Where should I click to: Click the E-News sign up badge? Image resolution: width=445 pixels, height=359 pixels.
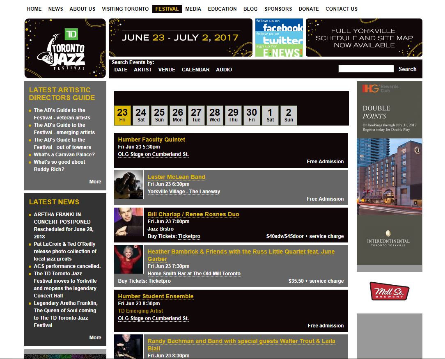[x=279, y=51]
